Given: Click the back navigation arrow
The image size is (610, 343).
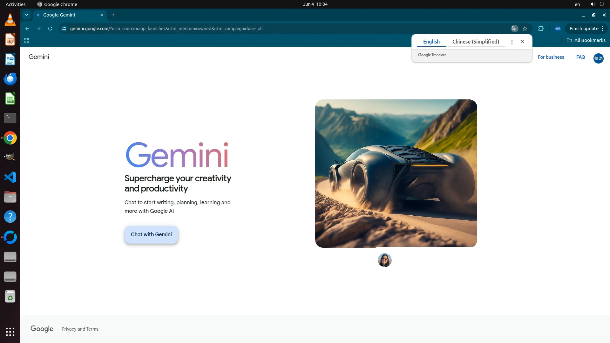Looking at the screenshot, I should [27, 29].
